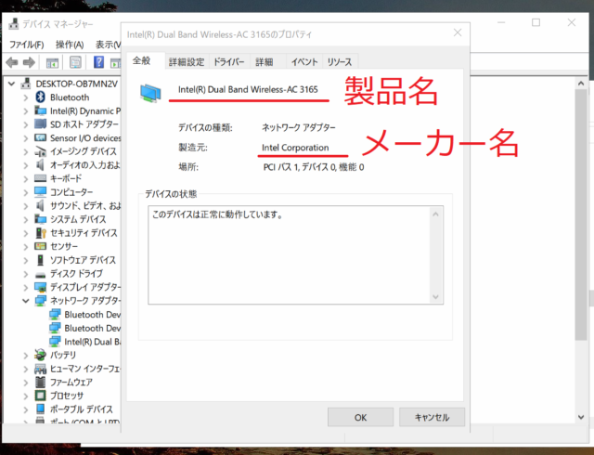
Task: Click the SD ホスト アダプター icon
Action: (41, 124)
